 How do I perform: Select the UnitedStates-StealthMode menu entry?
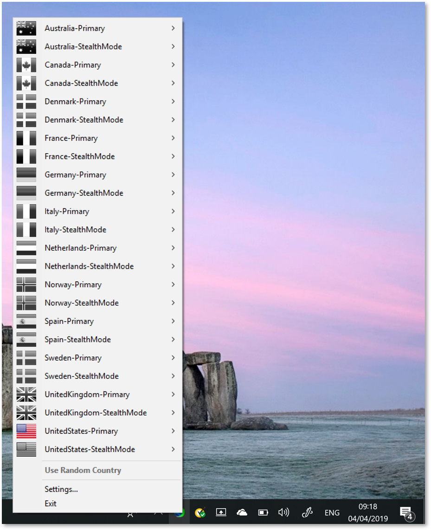click(97, 449)
